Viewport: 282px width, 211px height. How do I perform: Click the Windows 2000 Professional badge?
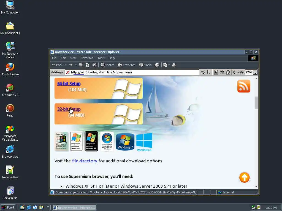61,141
